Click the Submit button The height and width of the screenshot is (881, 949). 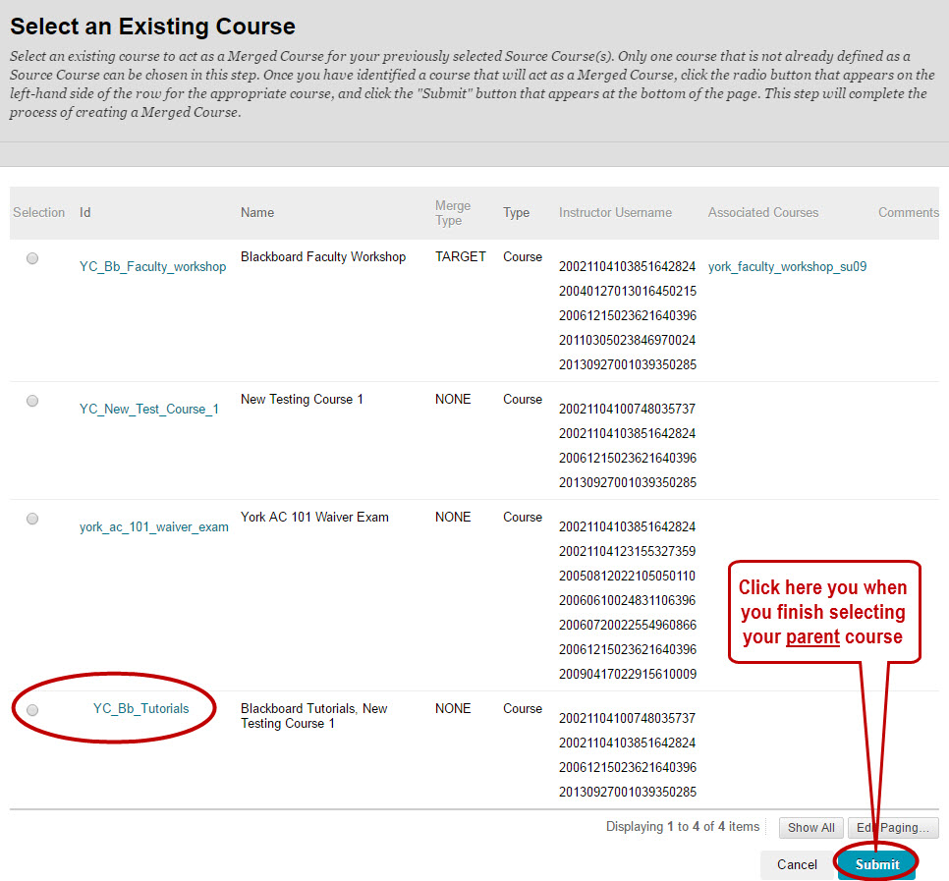(876, 864)
